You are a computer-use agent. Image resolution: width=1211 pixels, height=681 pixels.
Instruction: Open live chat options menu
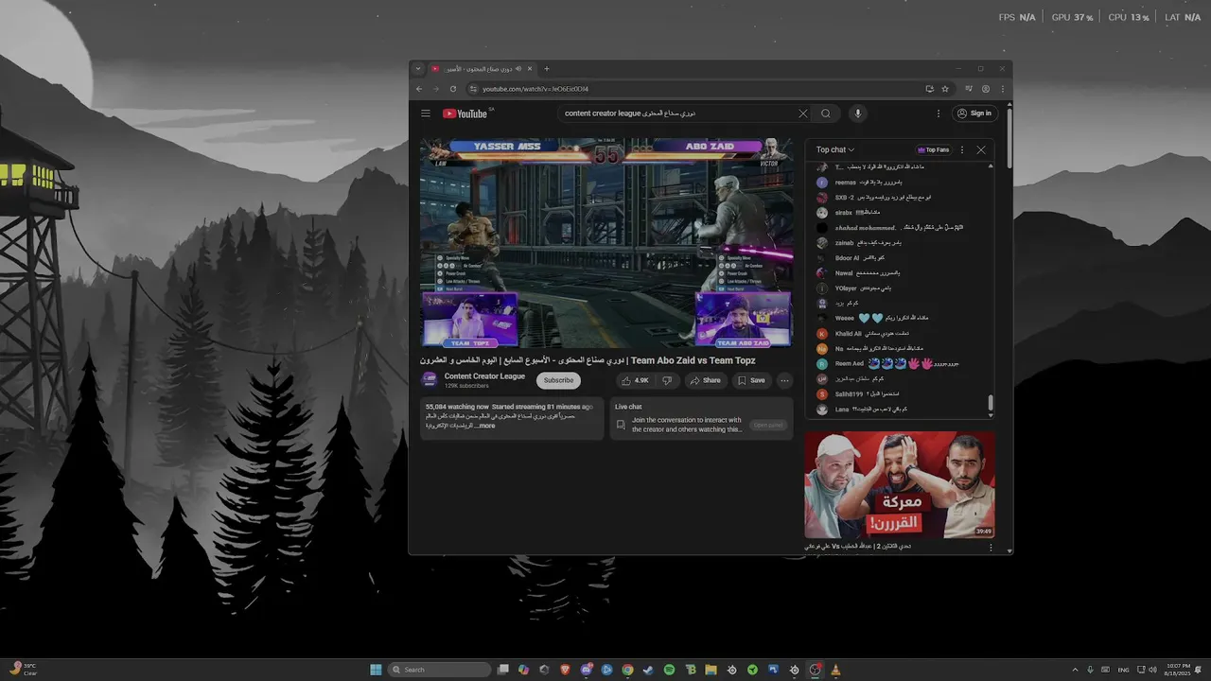pyautogui.click(x=962, y=149)
